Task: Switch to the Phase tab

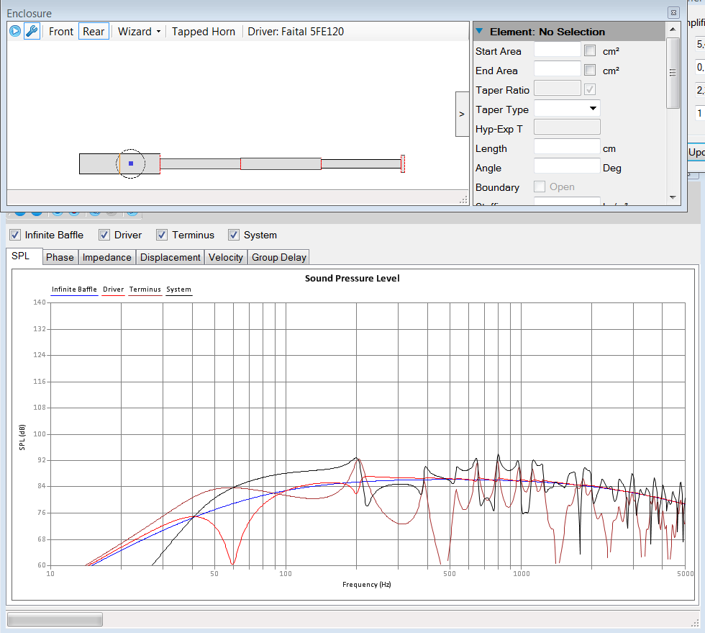Action: tap(60, 257)
